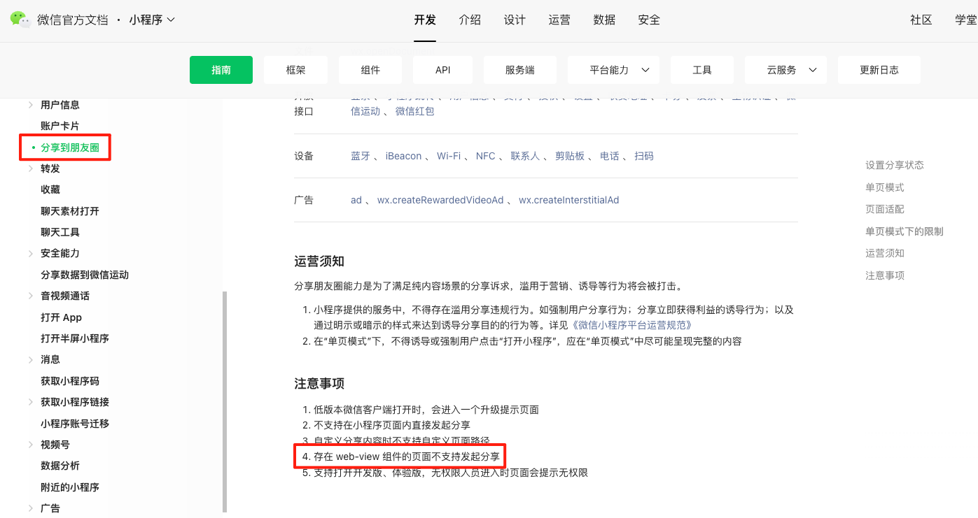Jump to 单页模式下的限制 in page outline

point(904,231)
